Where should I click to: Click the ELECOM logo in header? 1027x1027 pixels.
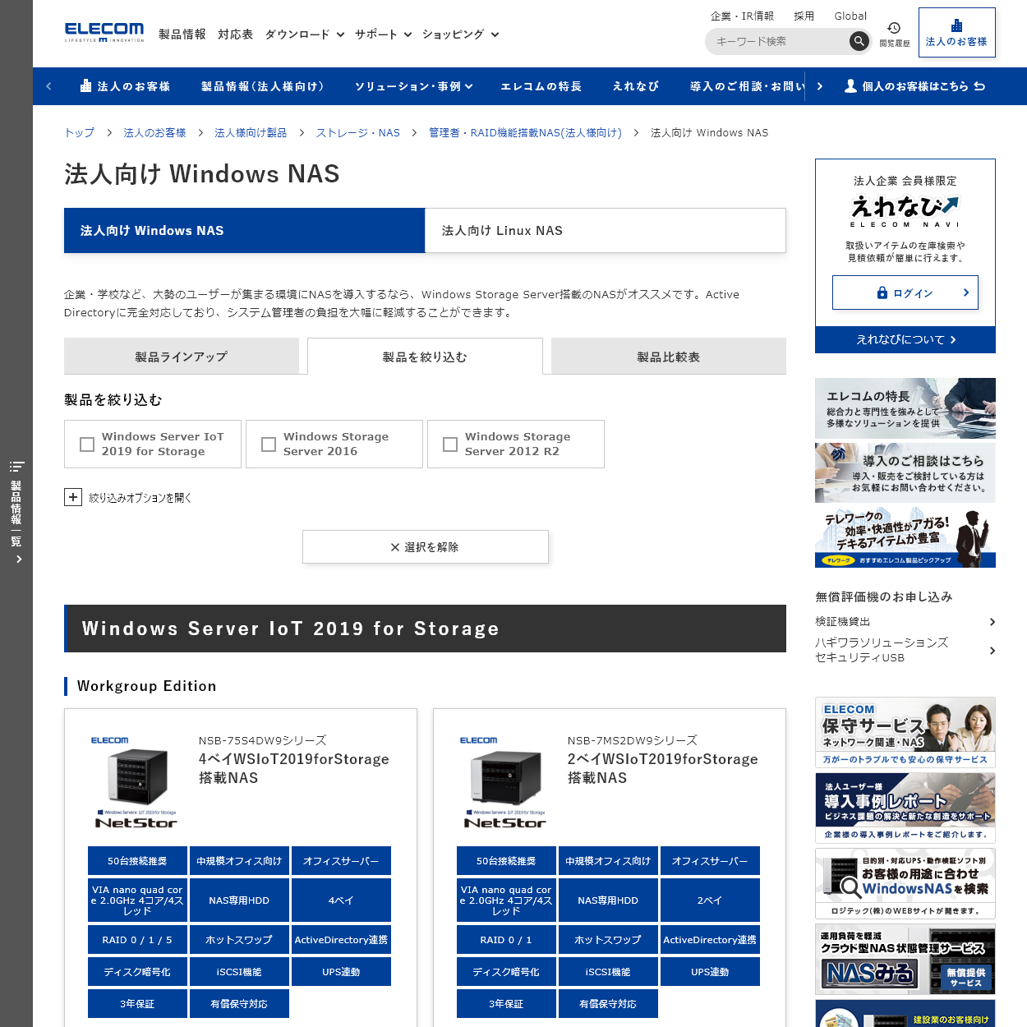(104, 33)
